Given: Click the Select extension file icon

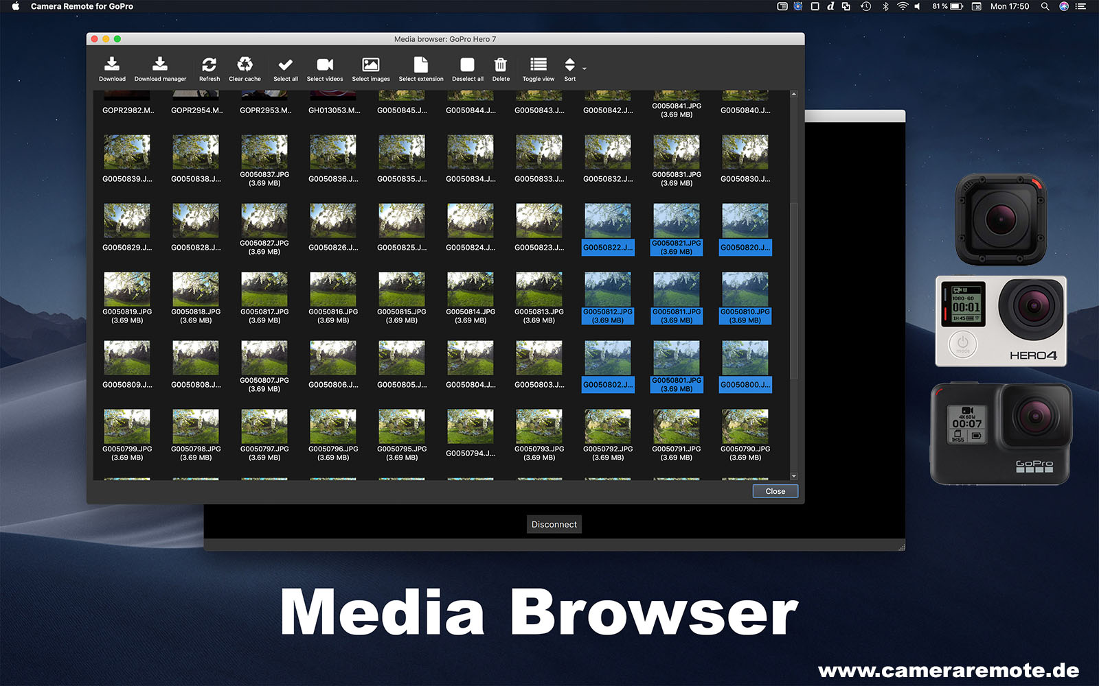Looking at the screenshot, I should (421, 64).
